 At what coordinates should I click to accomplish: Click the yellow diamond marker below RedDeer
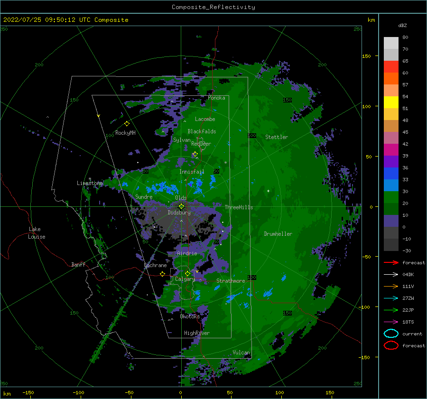(x=195, y=154)
